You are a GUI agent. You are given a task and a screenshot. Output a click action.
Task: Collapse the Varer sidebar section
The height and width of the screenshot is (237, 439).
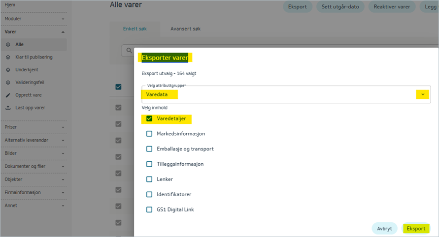[x=63, y=32]
